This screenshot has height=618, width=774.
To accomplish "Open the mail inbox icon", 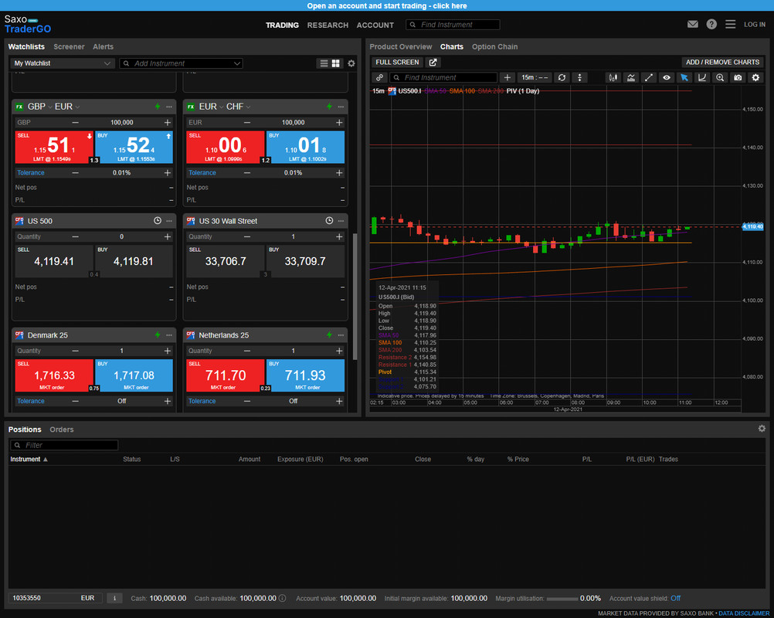I will pos(693,24).
